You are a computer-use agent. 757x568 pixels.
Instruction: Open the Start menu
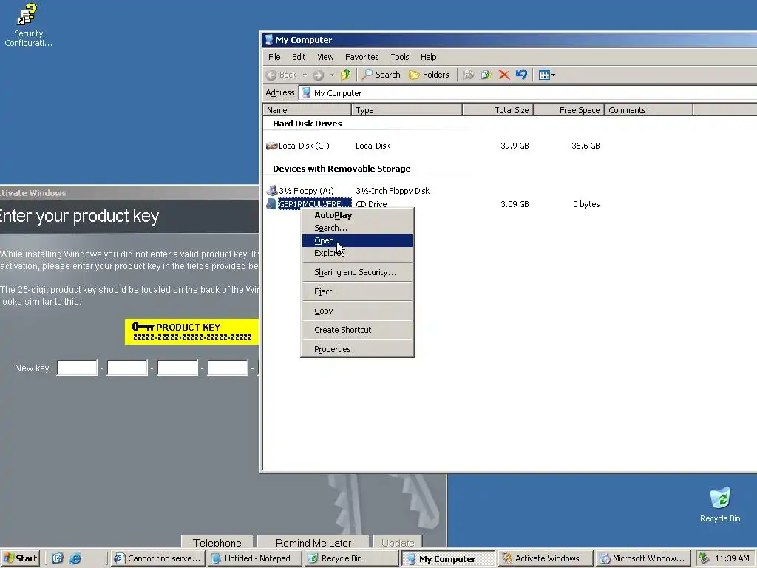coord(20,558)
